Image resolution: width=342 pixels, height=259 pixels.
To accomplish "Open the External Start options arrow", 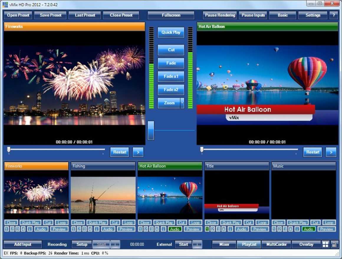I will pyautogui.click(x=197, y=244).
